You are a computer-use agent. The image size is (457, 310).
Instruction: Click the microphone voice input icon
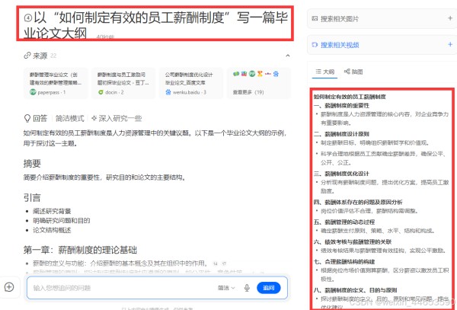[247, 288]
